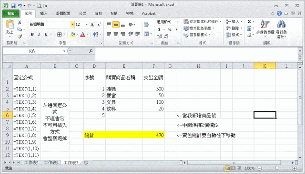Select the yellow 總計 cell
This screenshot has height=174, width=305.
tap(95, 135)
